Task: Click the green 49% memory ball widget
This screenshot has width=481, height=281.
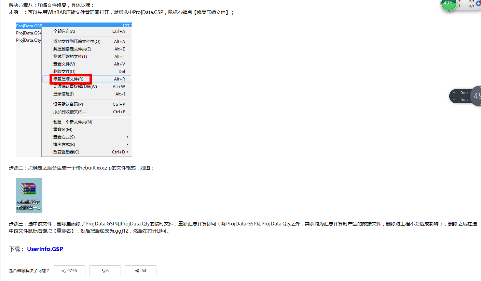Action: tap(449, 4)
